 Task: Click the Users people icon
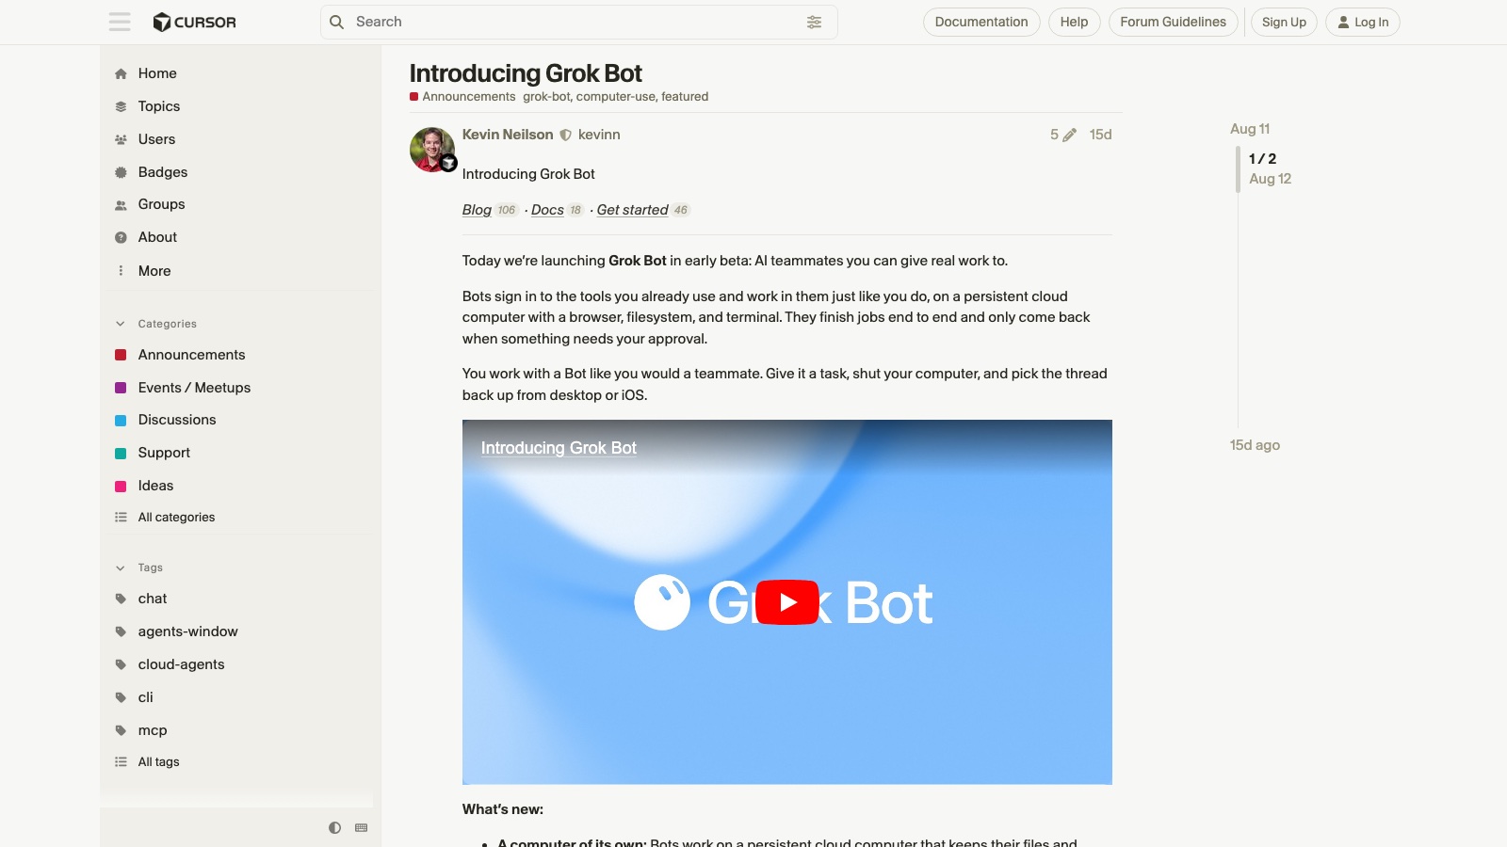[x=121, y=139]
